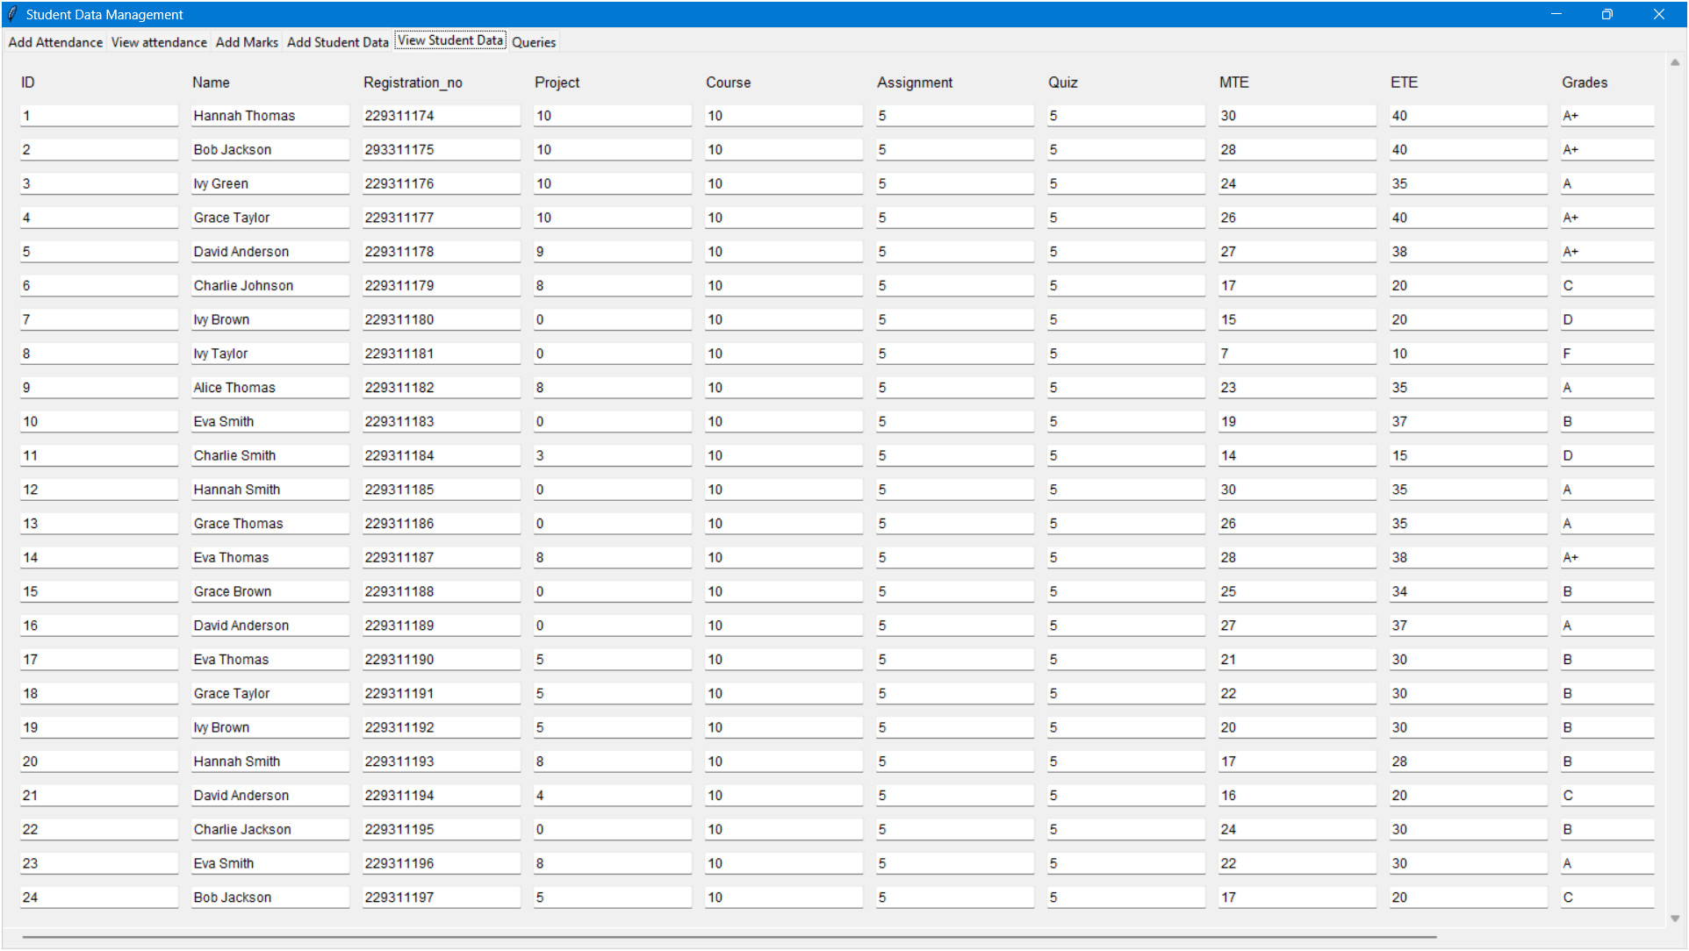Select the Charlie Johnson name field
Screen dimensions: 1689x951
click(x=270, y=286)
